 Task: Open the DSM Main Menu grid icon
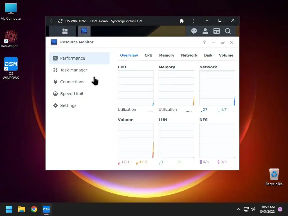[65, 31]
